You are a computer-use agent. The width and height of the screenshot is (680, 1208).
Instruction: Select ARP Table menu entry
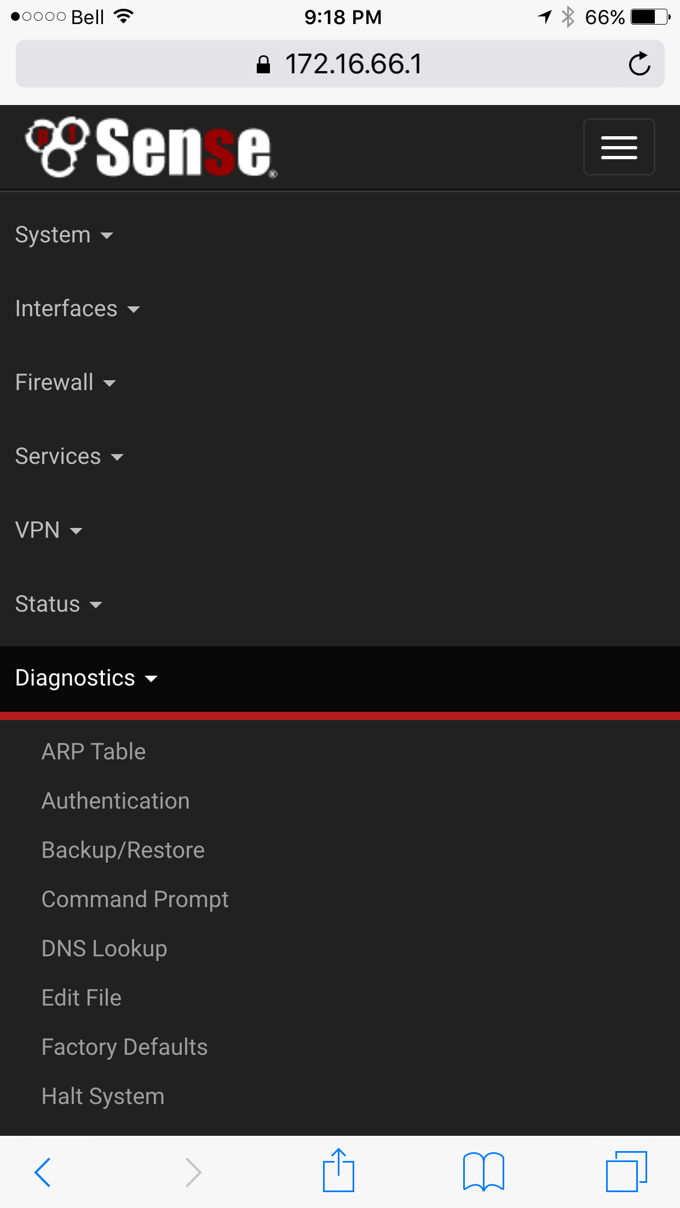point(94,752)
